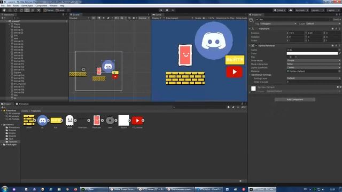Toggle Local handle rotation button
342x192 pixels.
[60, 10]
